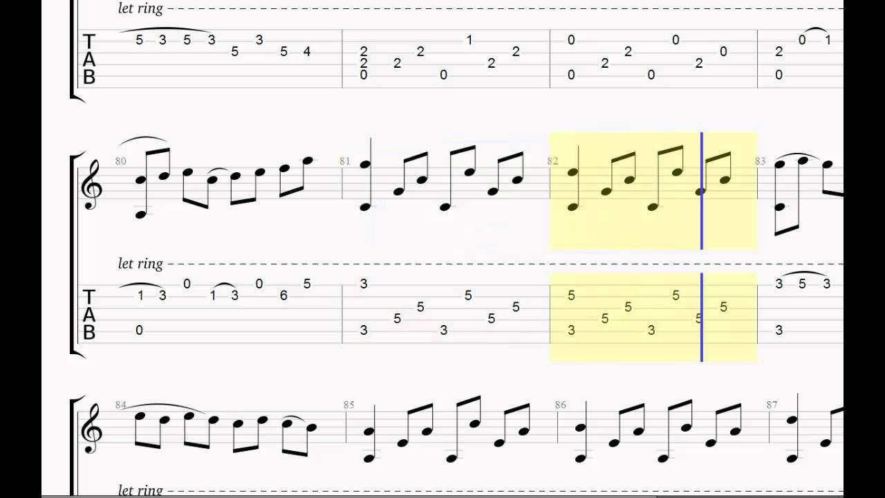Select measure number 83 label

[760, 161]
